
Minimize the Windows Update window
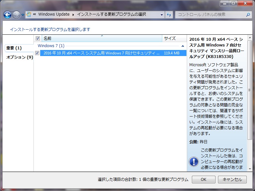[225, 4]
